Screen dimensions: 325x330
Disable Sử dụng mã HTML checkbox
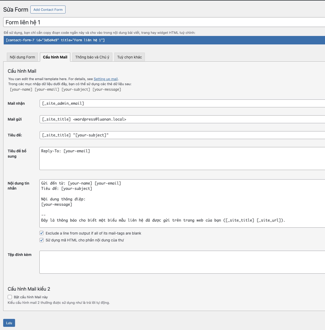click(x=41, y=240)
